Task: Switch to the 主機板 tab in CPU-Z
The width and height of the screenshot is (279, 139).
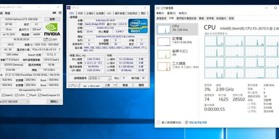Action: 90,13
